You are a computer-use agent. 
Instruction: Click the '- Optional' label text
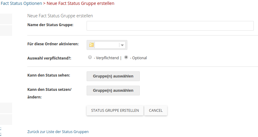138,58
